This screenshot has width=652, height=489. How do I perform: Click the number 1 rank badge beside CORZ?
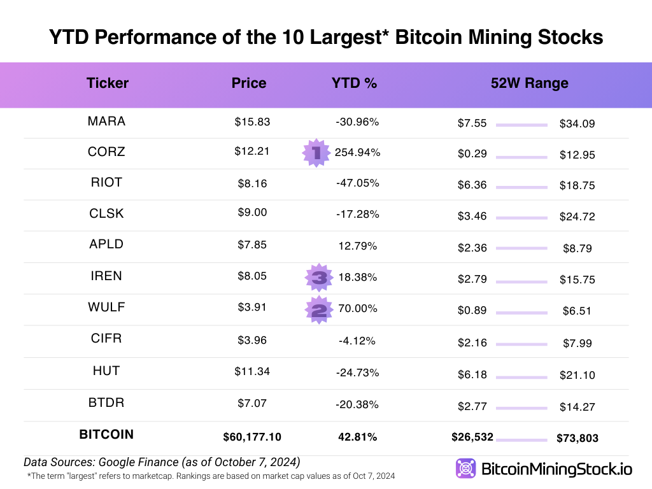click(316, 152)
